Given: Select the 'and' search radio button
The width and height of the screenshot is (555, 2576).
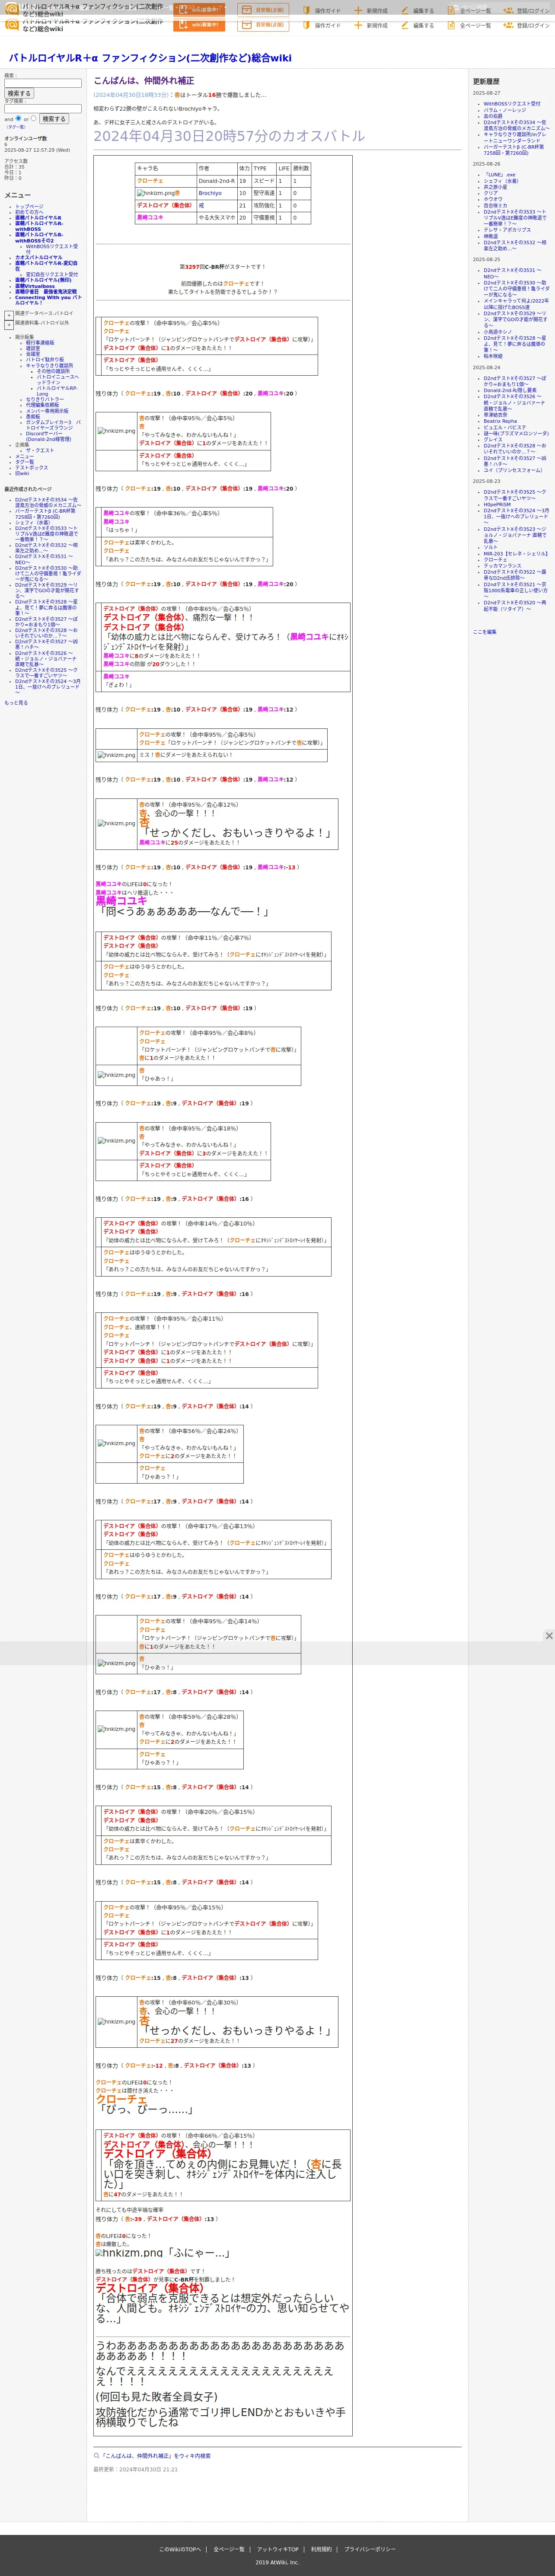Looking at the screenshot, I should pyautogui.click(x=18, y=118).
